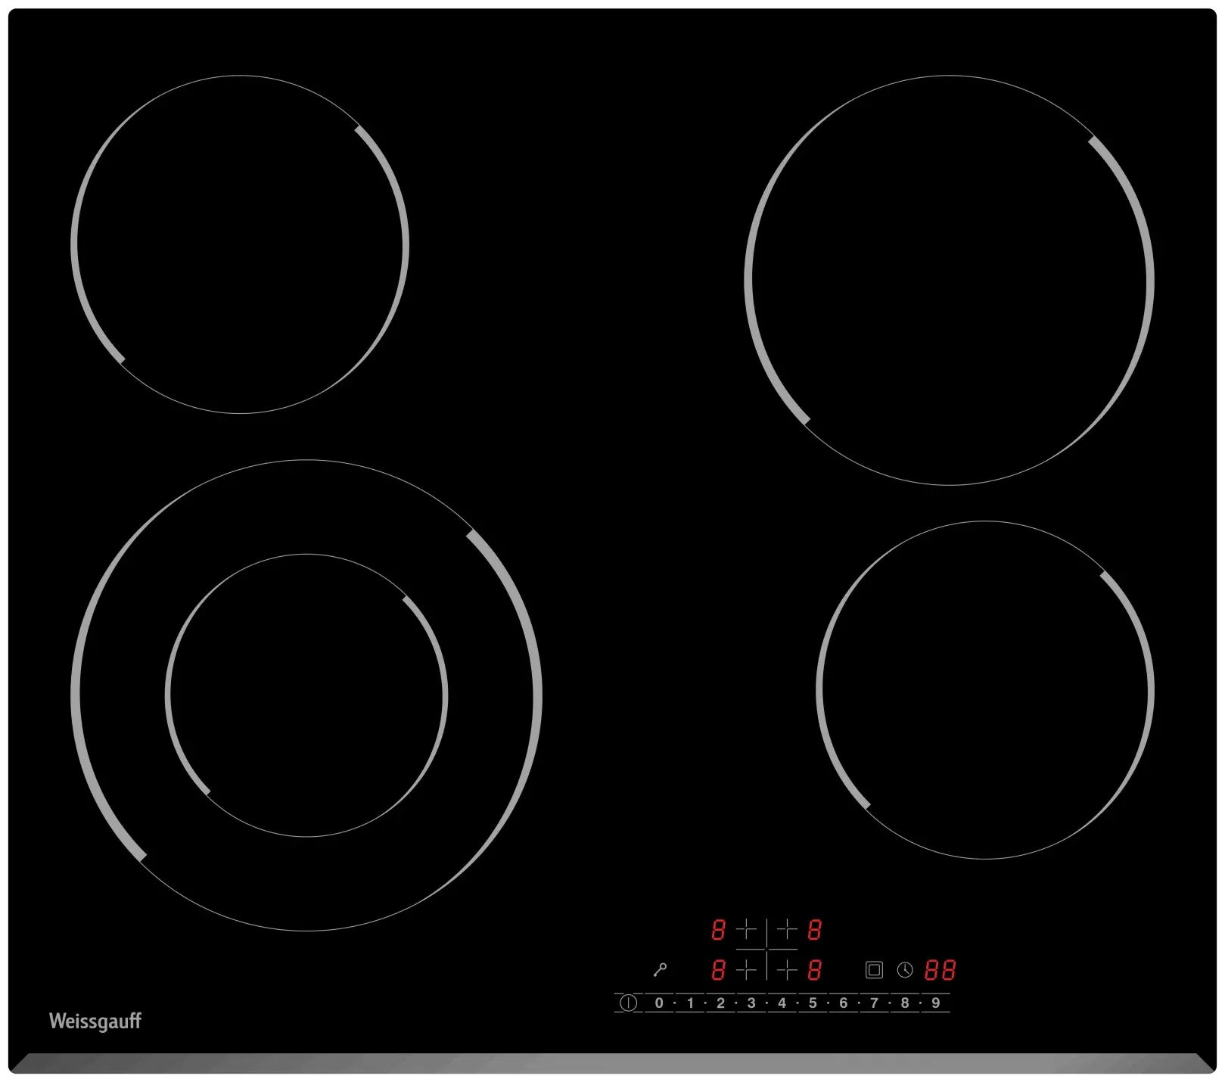Touch the top-left small cooking zone
This screenshot has width=1225, height=1082.
point(240,244)
